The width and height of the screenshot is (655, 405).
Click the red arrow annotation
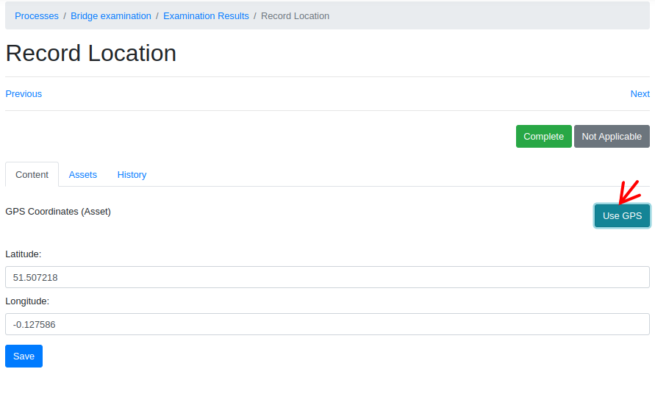pos(629,190)
